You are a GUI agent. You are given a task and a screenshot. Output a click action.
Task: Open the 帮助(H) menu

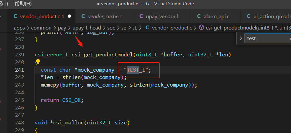[23, 4]
